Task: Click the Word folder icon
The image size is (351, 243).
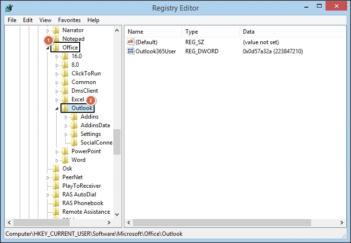Action: tap(65, 160)
